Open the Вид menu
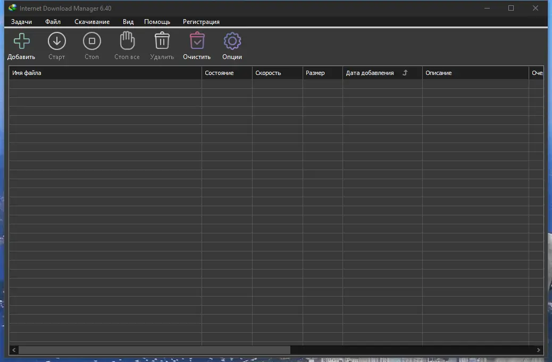The image size is (552, 362). (x=128, y=22)
